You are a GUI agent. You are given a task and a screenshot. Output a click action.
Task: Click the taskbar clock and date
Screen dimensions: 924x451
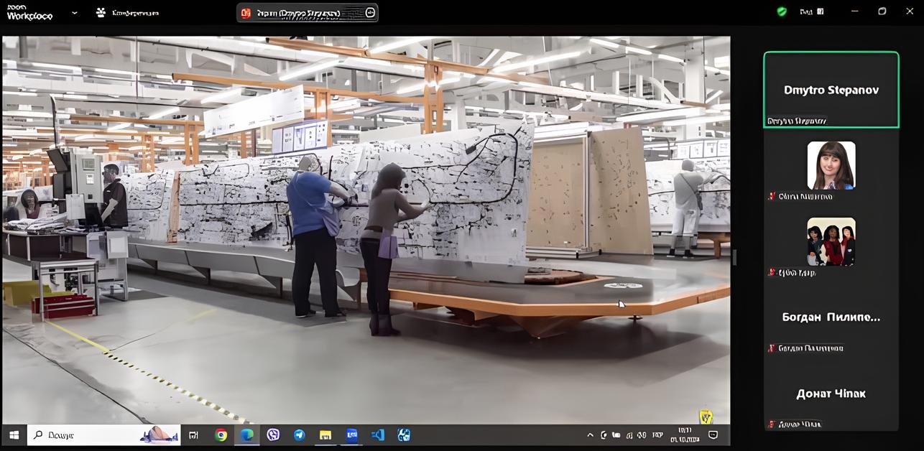tap(683, 434)
